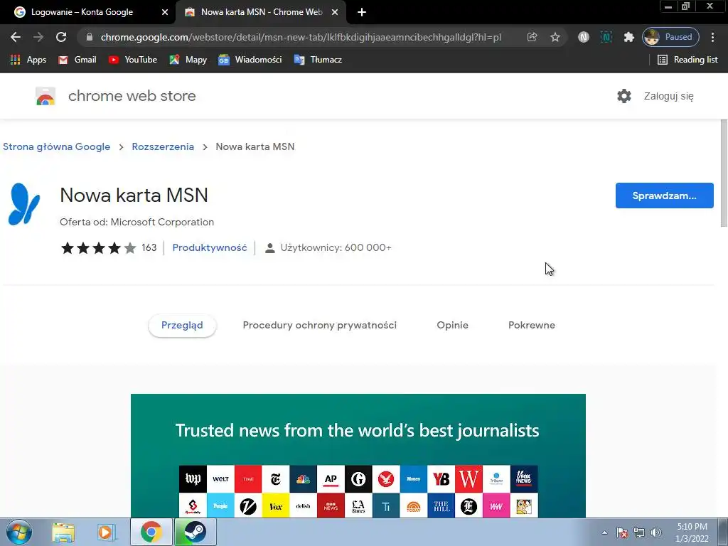Open Windows Explorer from the taskbar

click(63, 532)
